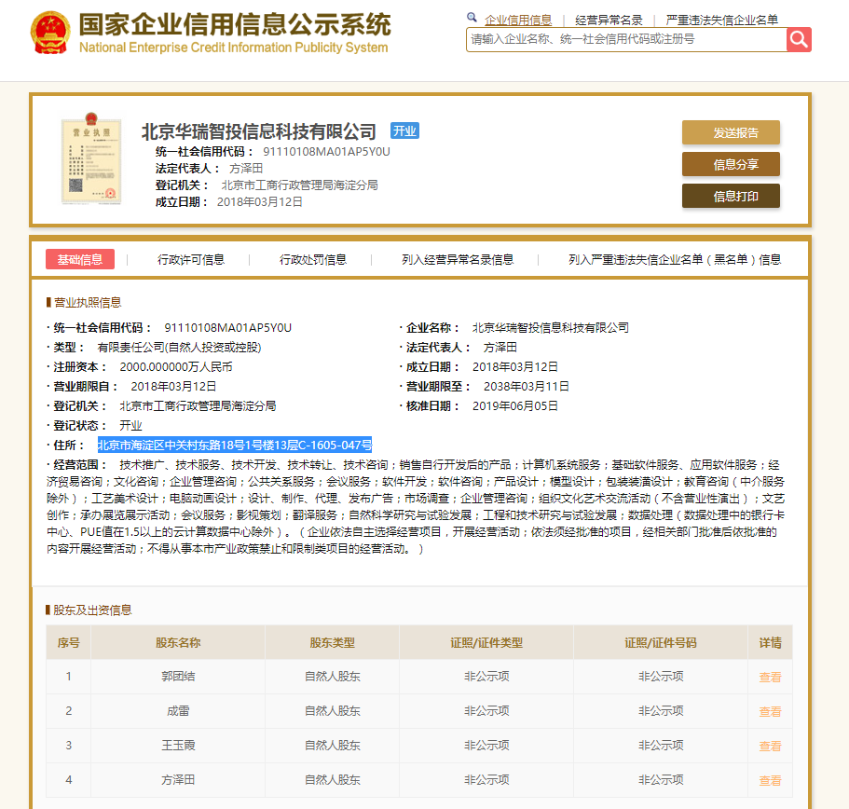Screen dimensions: 849x809
Task: Click the 信息分享 button
Action: pyautogui.click(x=731, y=164)
